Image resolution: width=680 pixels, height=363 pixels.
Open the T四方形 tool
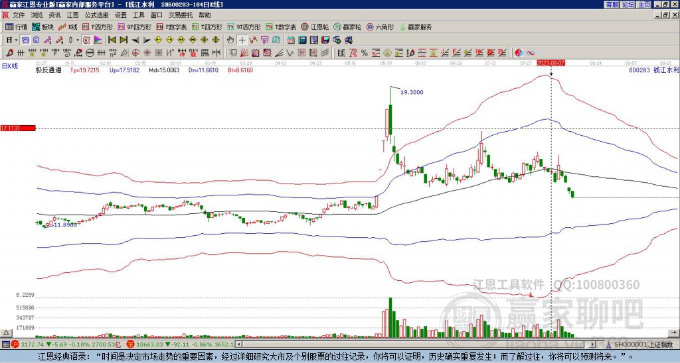pyautogui.click(x=207, y=26)
